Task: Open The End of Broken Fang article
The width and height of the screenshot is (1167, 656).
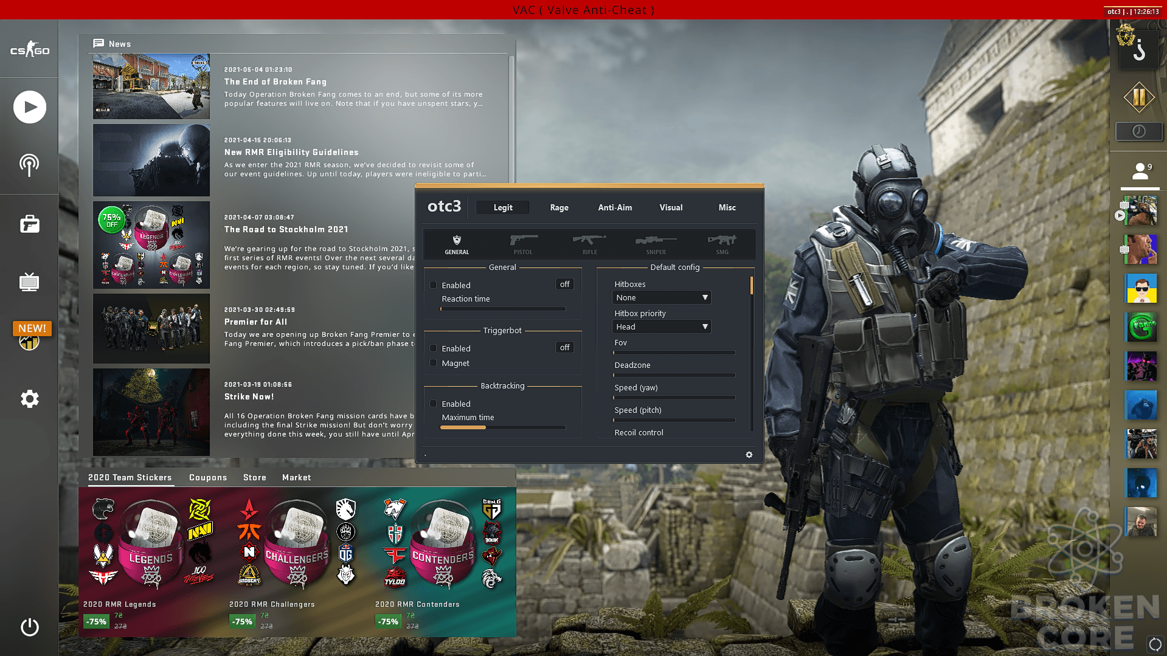Action: pos(275,81)
